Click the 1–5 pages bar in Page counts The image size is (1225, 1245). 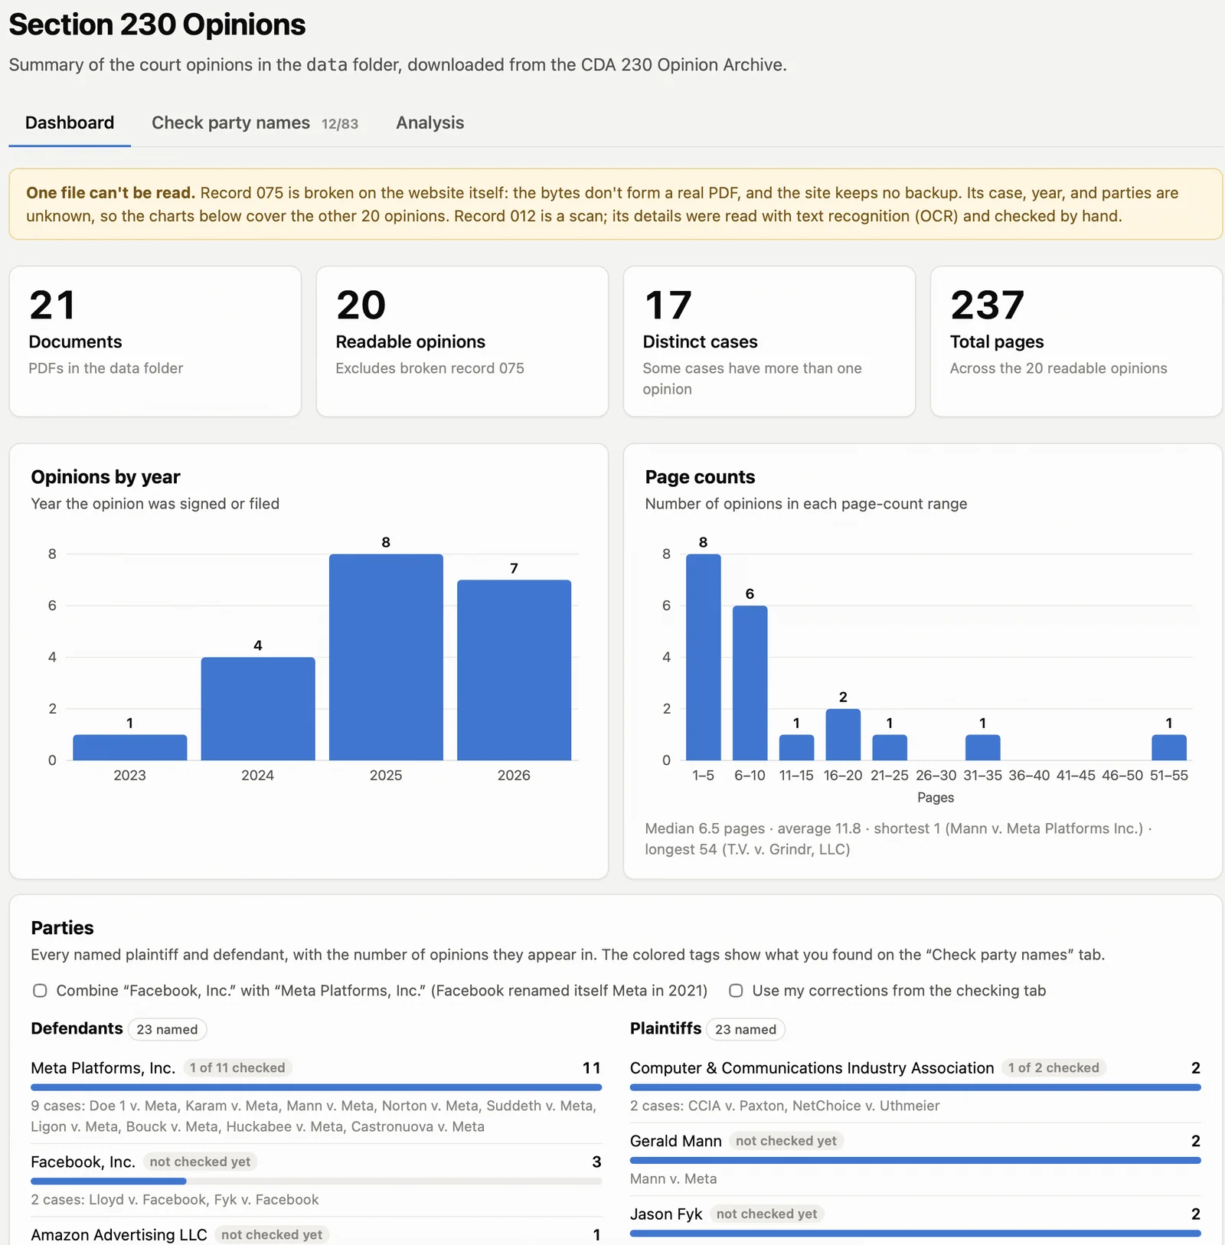pyautogui.click(x=703, y=657)
